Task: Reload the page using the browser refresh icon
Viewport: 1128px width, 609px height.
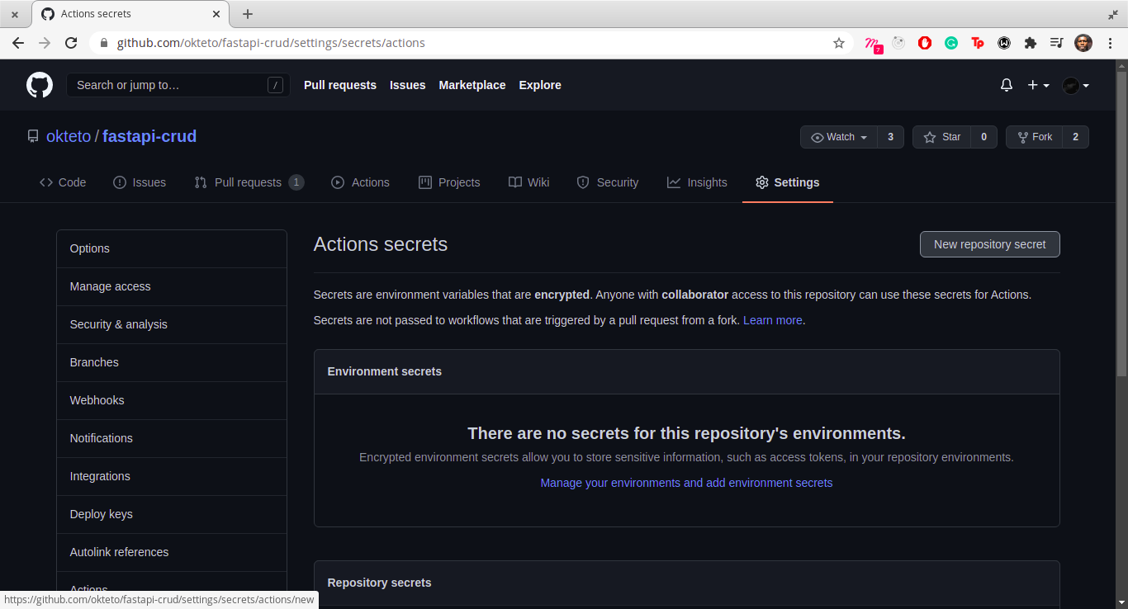Action: (x=71, y=43)
